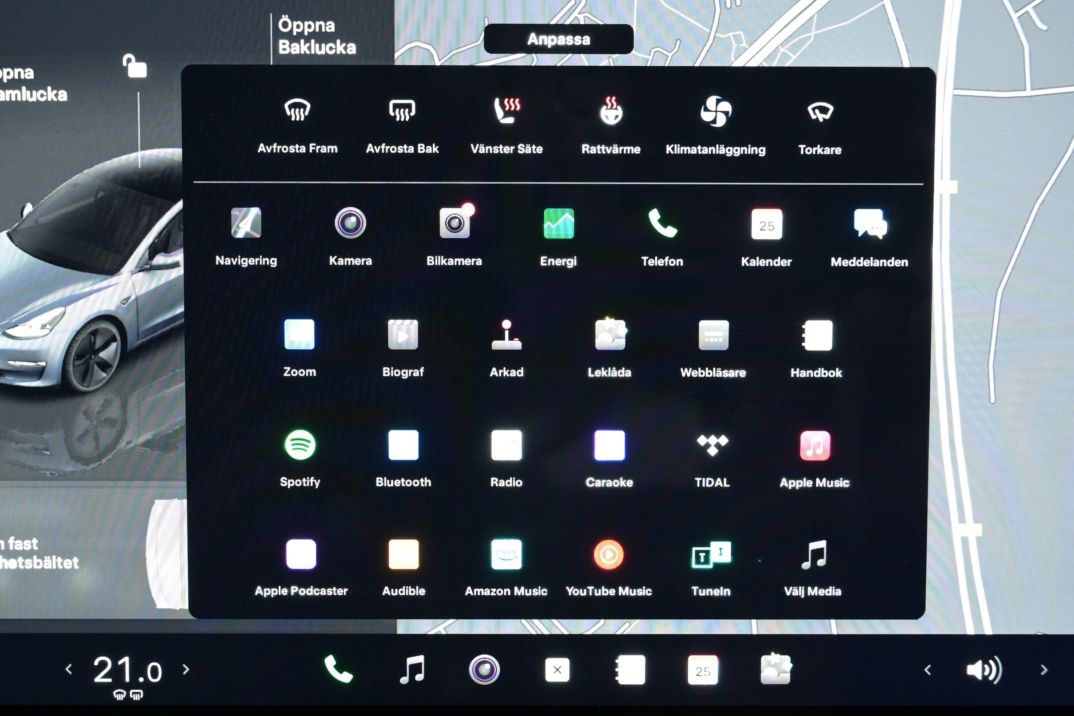This screenshot has height=716, width=1074.
Task: Open Apple Podcaster app
Action: [x=301, y=567]
